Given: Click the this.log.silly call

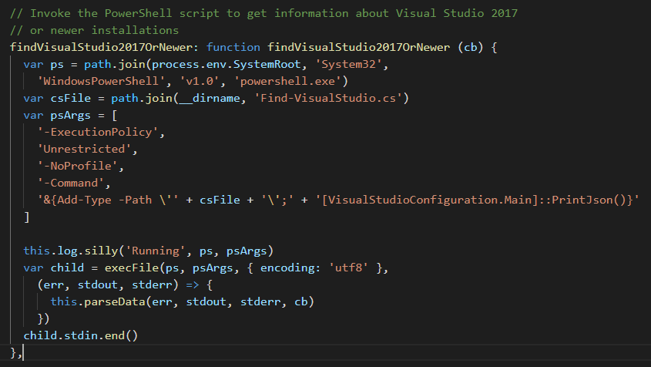Looking at the screenshot, I should (148, 251).
